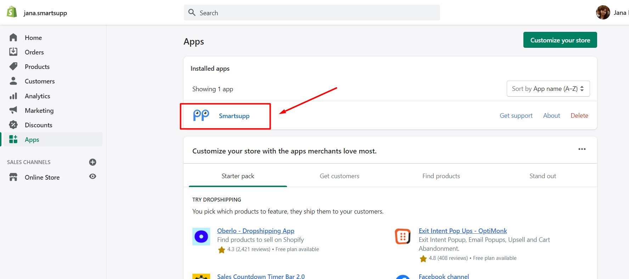Viewport: 629px width, 279px height.
Task: Open Home in the sidebar
Action: [33, 37]
